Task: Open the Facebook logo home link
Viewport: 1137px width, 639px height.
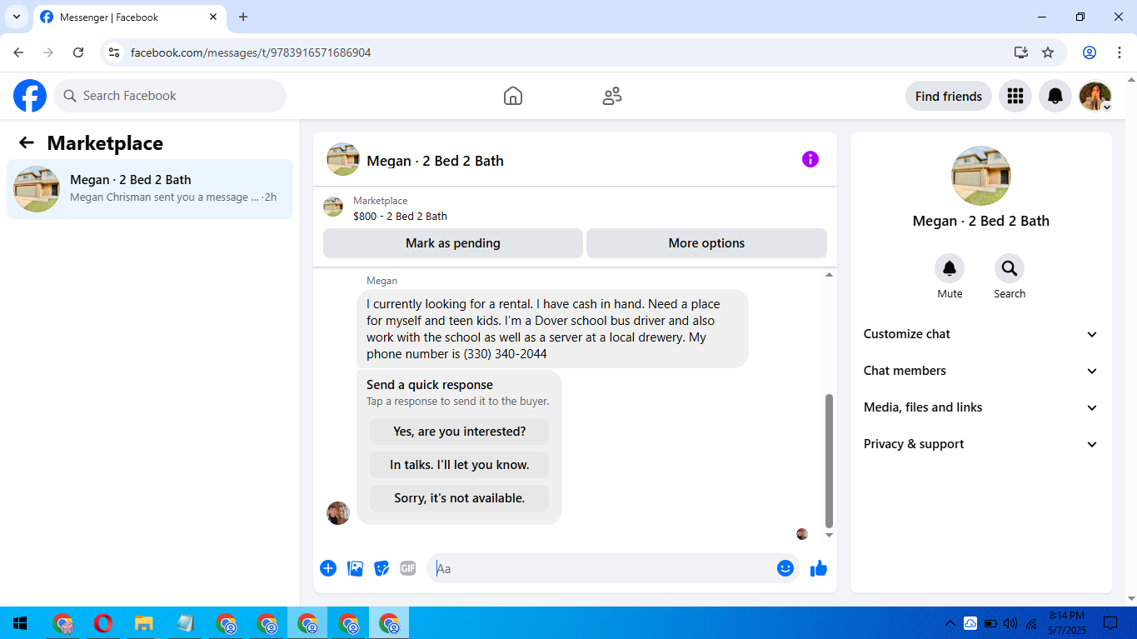Action: click(30, 96)
